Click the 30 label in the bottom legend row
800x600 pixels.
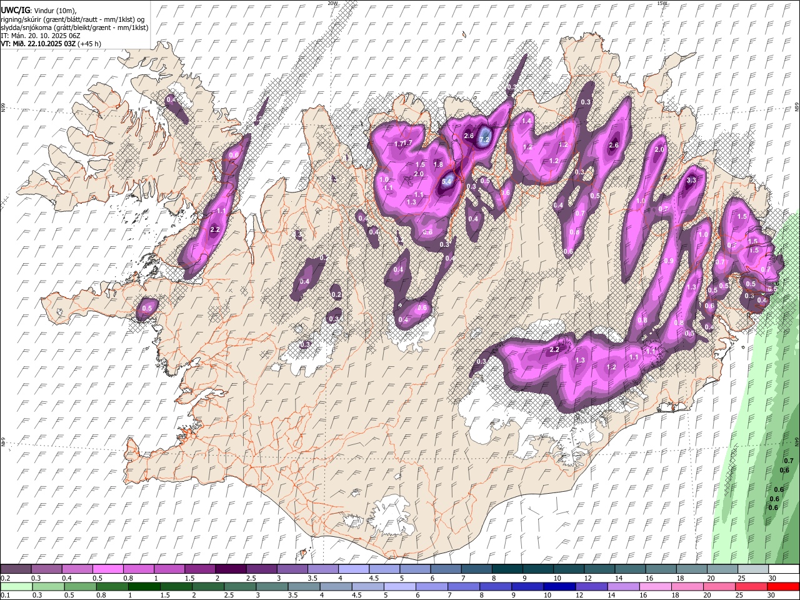point(771,595)
